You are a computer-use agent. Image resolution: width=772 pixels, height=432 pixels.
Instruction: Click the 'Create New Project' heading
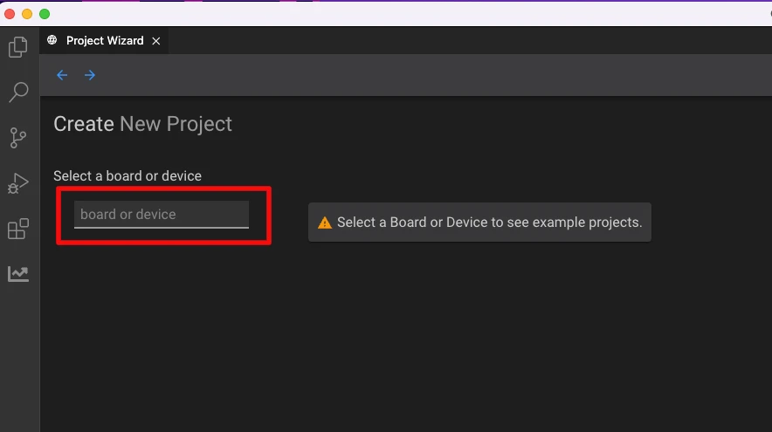point(142,124)
